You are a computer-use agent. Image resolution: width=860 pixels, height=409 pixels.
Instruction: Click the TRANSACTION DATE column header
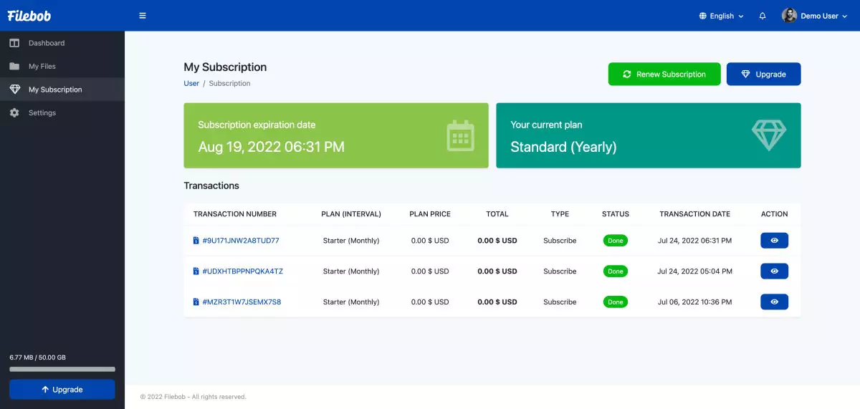pyautogui.click(x=695, y=214)
